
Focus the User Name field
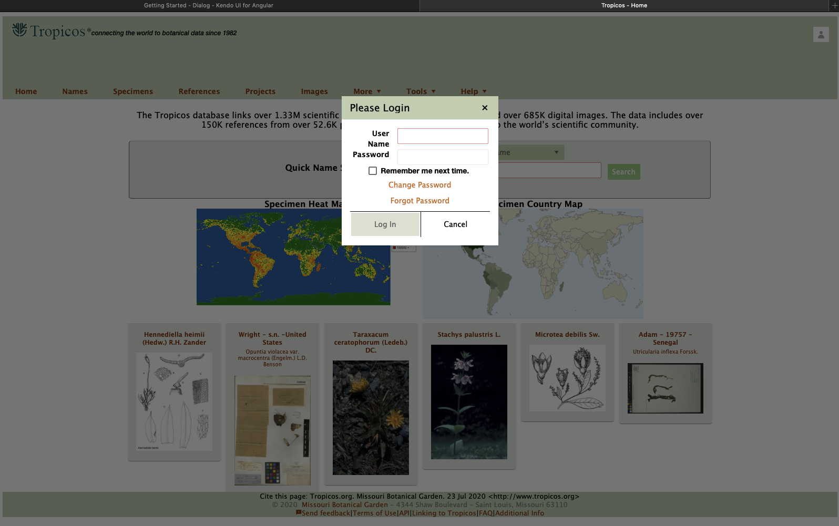(x=443, y=136)
